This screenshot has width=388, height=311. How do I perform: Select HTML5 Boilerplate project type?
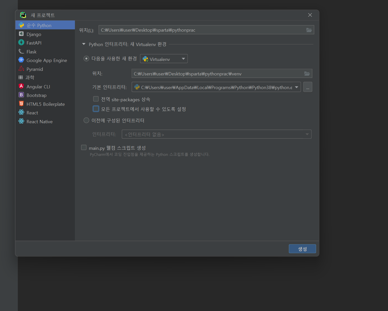45,104
